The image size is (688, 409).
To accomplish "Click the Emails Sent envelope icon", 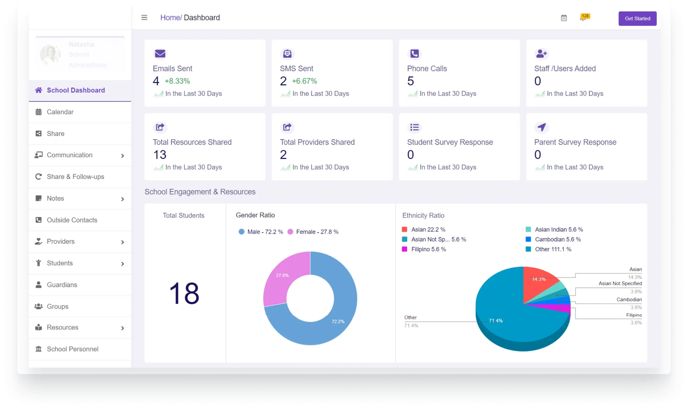I will point(160,53).
